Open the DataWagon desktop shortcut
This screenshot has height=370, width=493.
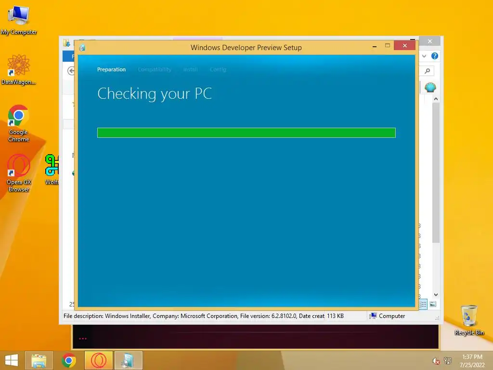19,69
